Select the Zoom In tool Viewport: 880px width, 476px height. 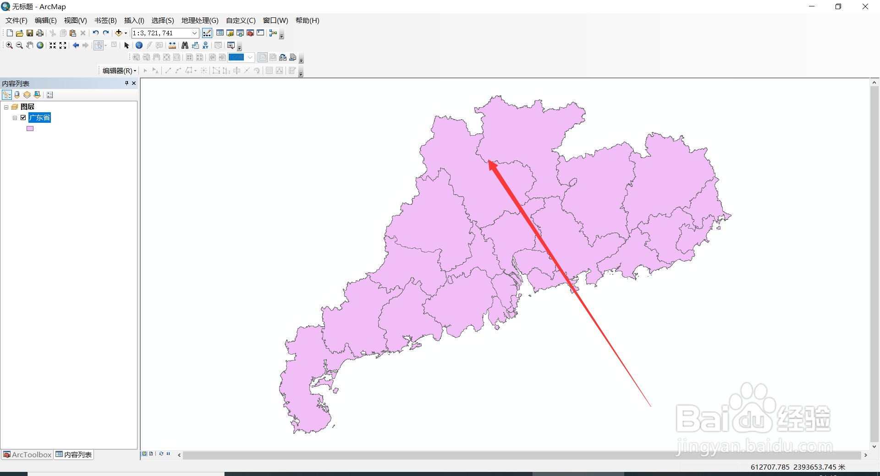(x=9, y=45)
